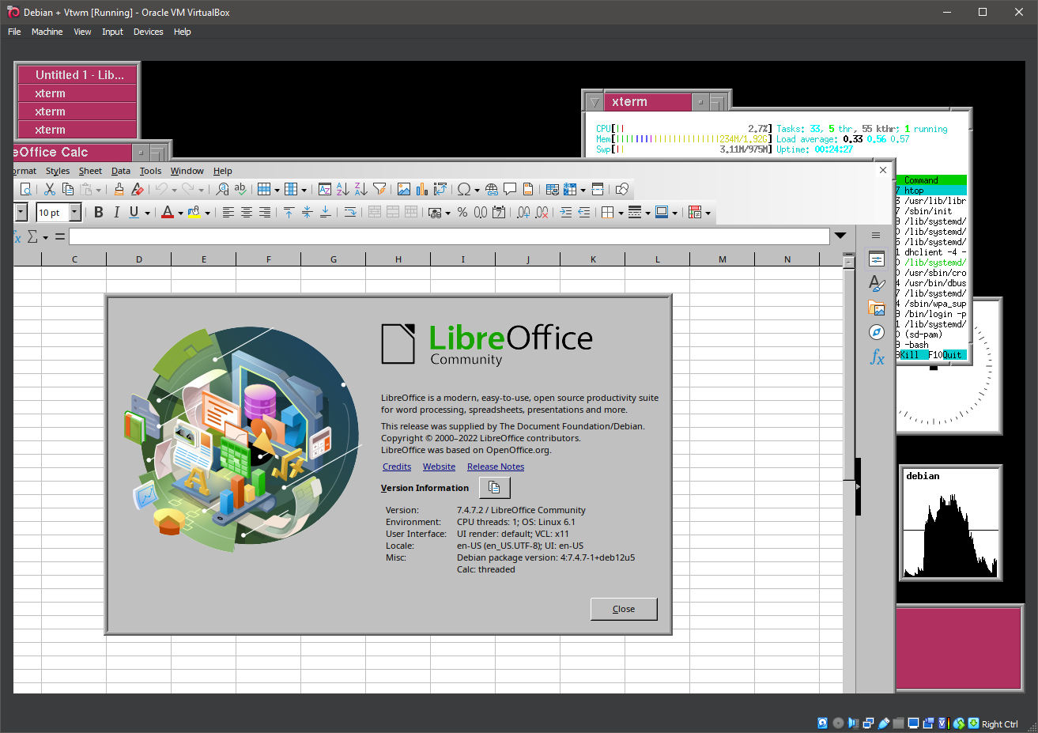
Task: Open the sidebar Functions panel
Action: point(876,357)
